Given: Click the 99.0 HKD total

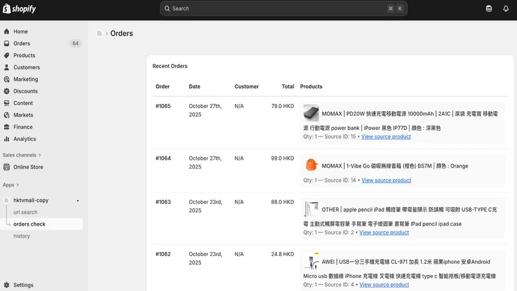Looking at the screenshot, I should pyautogui.click(x=282, y=158).
